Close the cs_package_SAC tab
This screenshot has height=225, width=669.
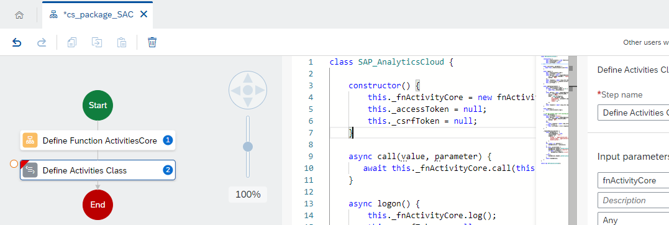click(x=143, y=14)
